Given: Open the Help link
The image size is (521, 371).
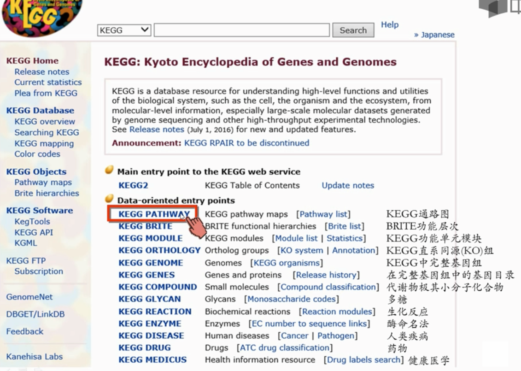Looking at the screenshot, I should tap(390, 24).
